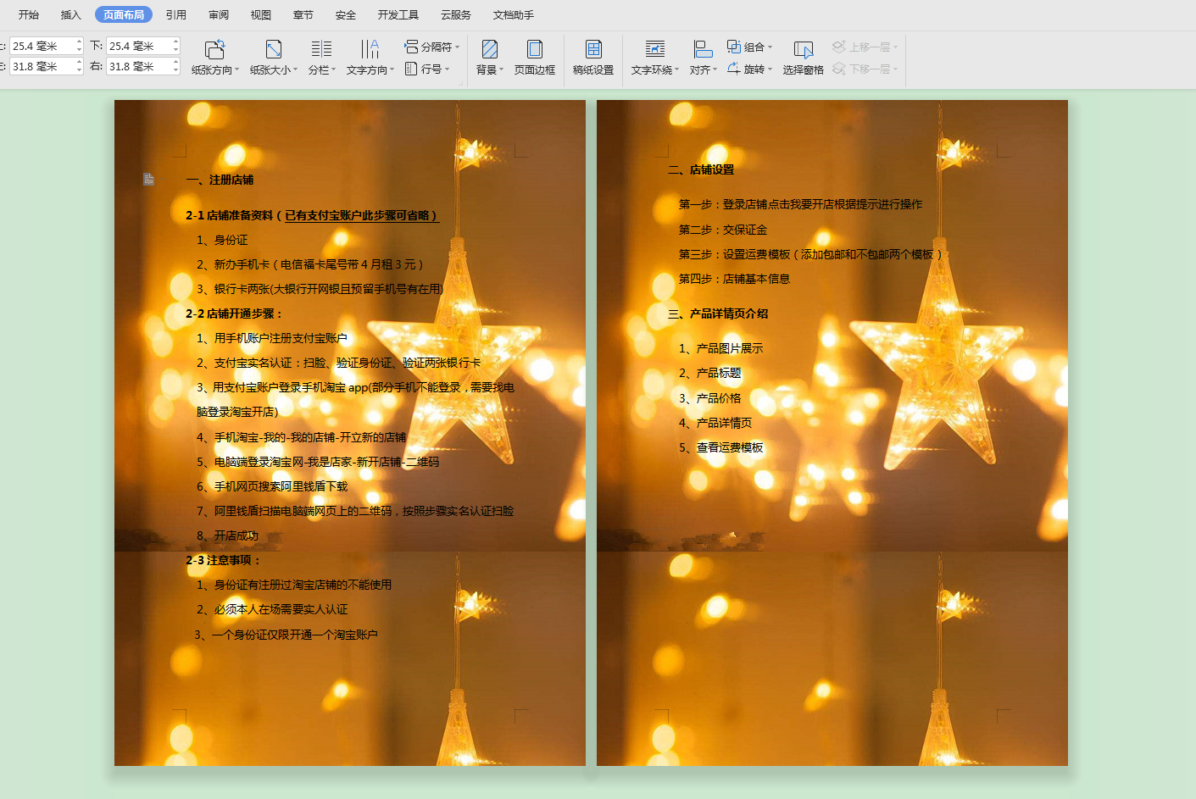Viewport: 1196px width, 799px height.
Task: Open the page setup dialog launcher corner icon
Action: point(461,82)
